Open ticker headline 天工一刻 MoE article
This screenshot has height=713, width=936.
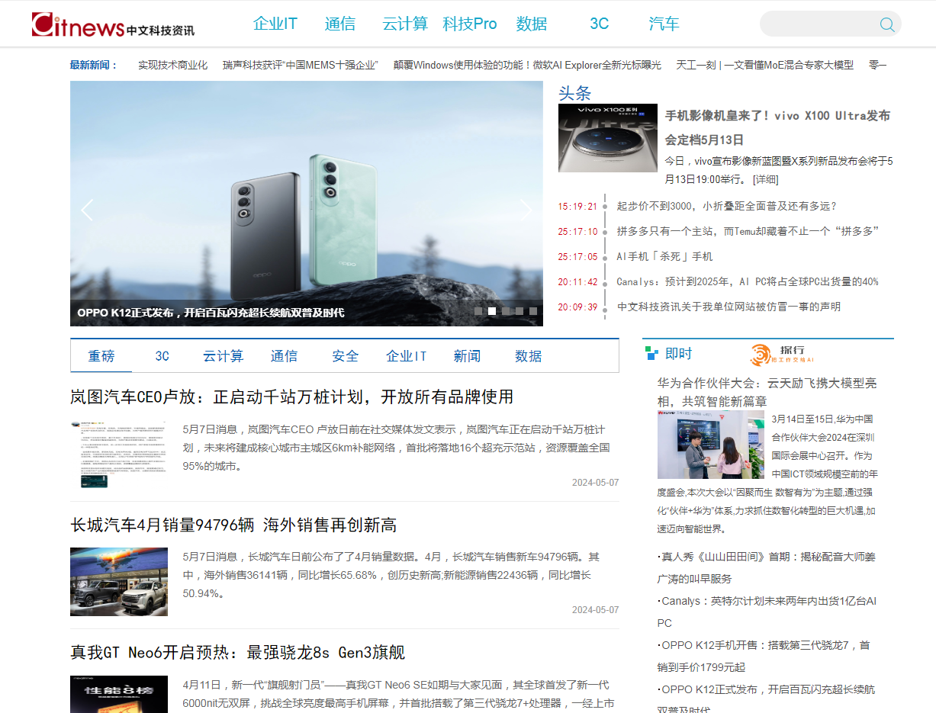(765, 66)
